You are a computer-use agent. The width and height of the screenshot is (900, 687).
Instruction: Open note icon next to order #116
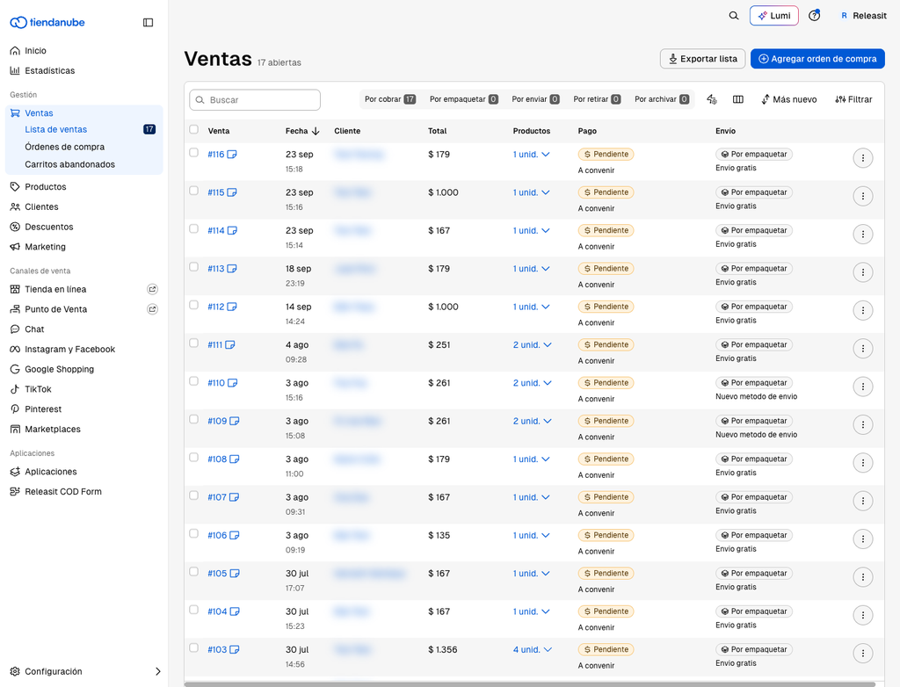coord(232,155)
